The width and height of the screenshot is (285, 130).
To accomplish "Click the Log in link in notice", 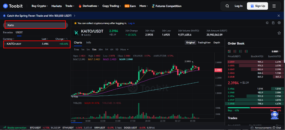I will [131, 23].
